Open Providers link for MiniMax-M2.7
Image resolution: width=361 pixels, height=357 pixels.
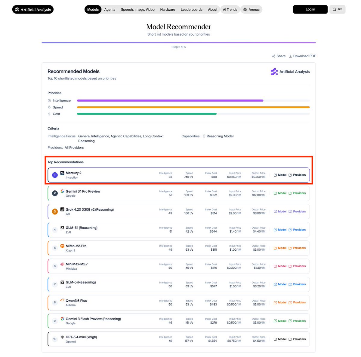[297, 266]
